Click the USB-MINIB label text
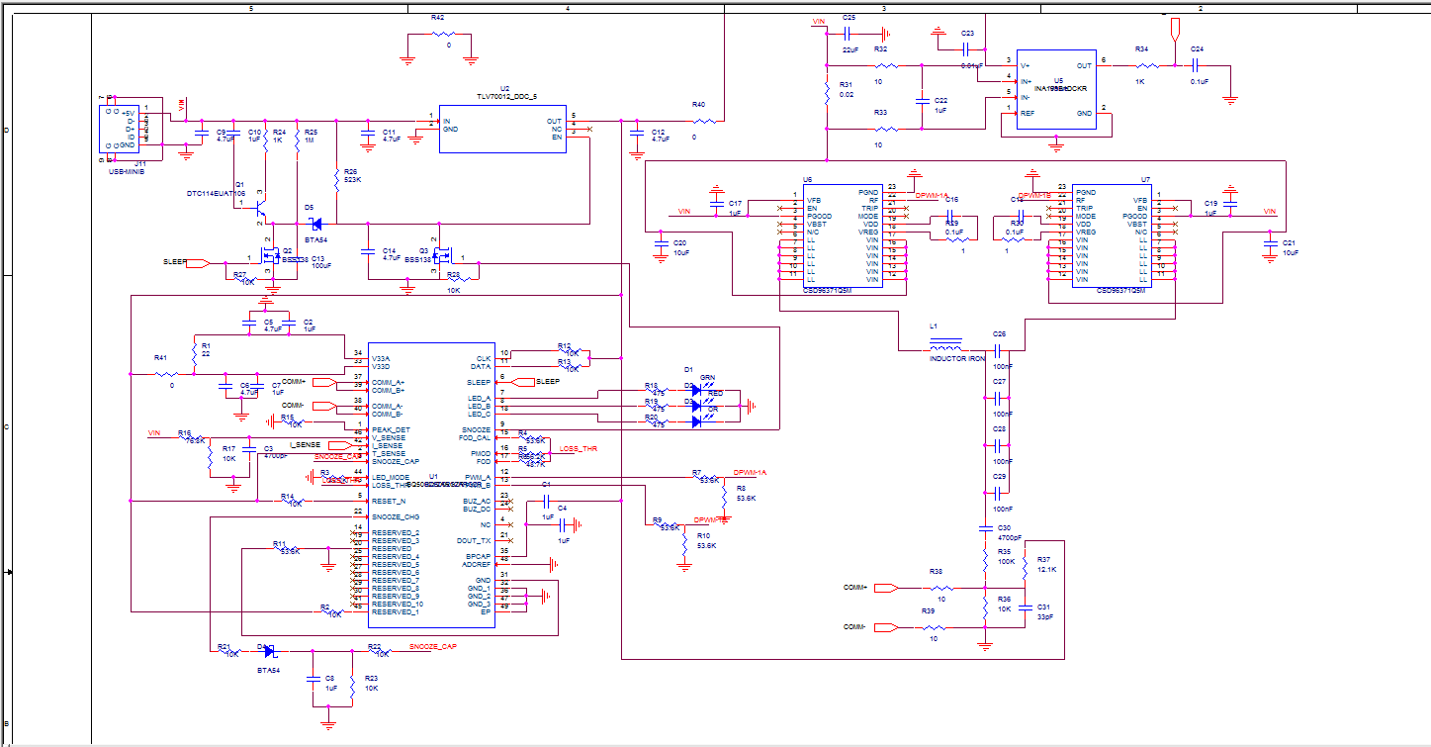Screen dimensions: 1431x747 point(127,172)
